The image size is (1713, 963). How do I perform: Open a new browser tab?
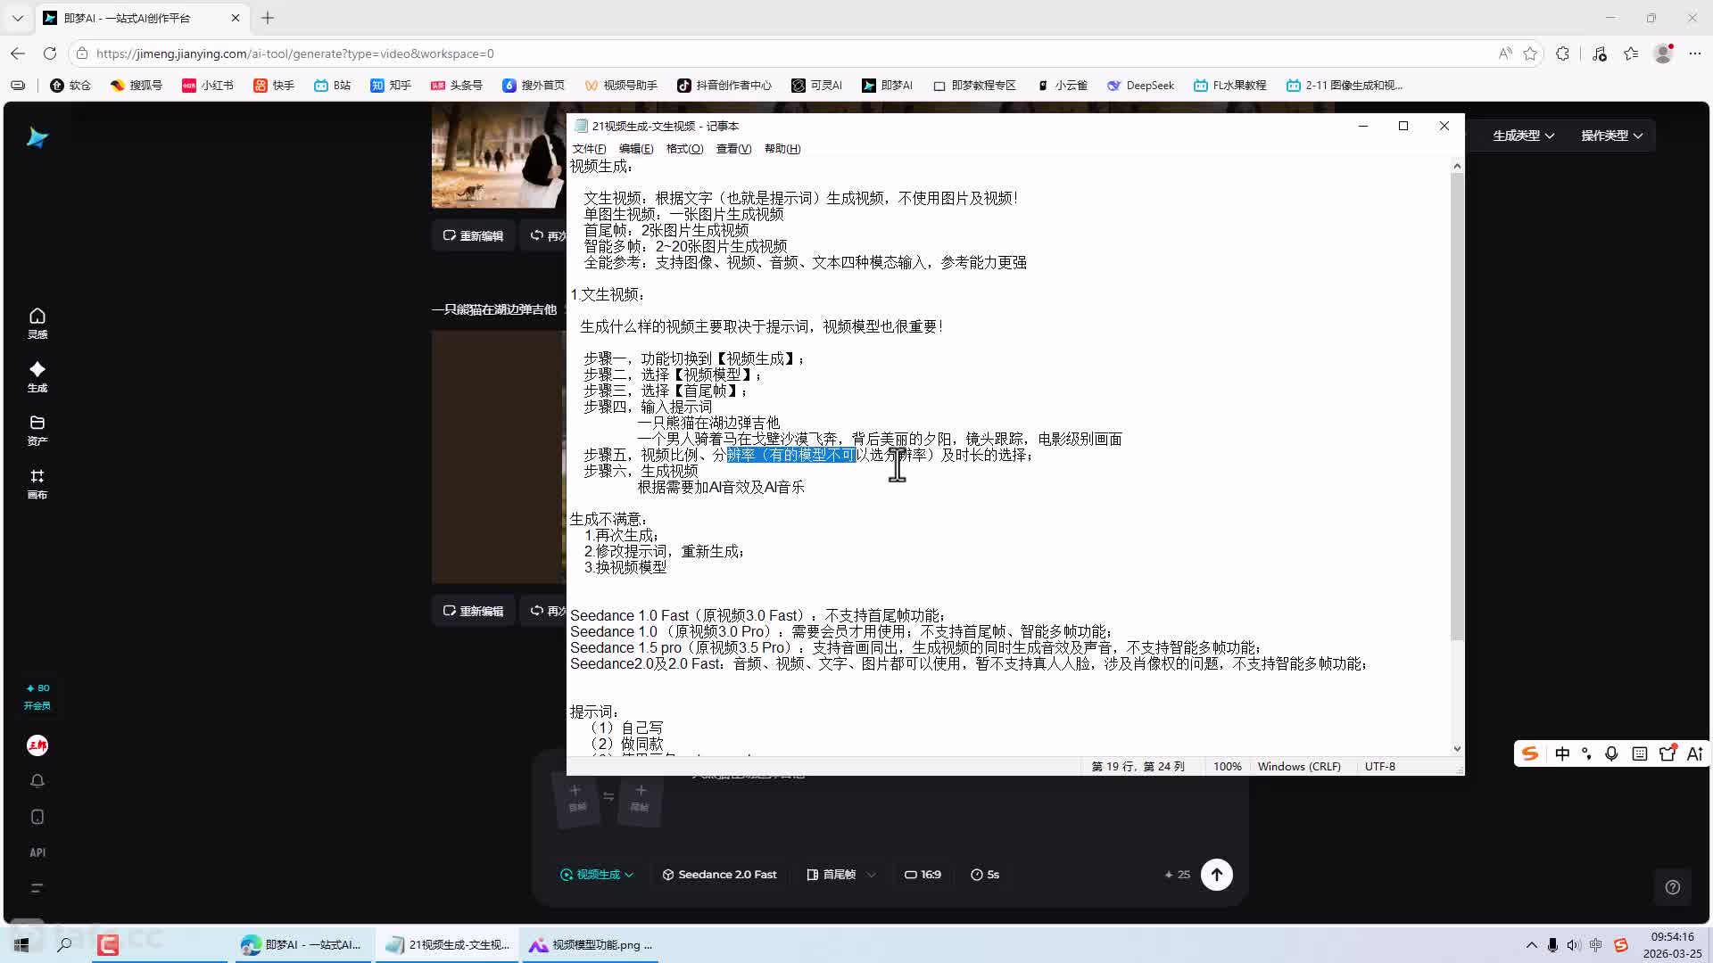click(x=268, y=18)
